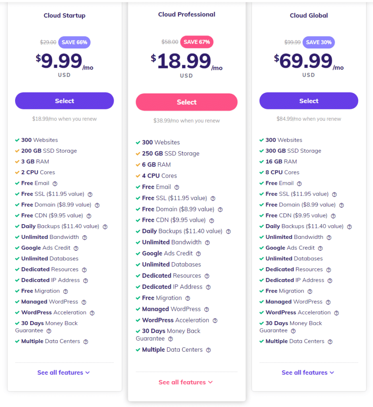373x407 pixels.
Task: Click the SAVE 67% badge on Cloud Professional
Action: (197, 41)
